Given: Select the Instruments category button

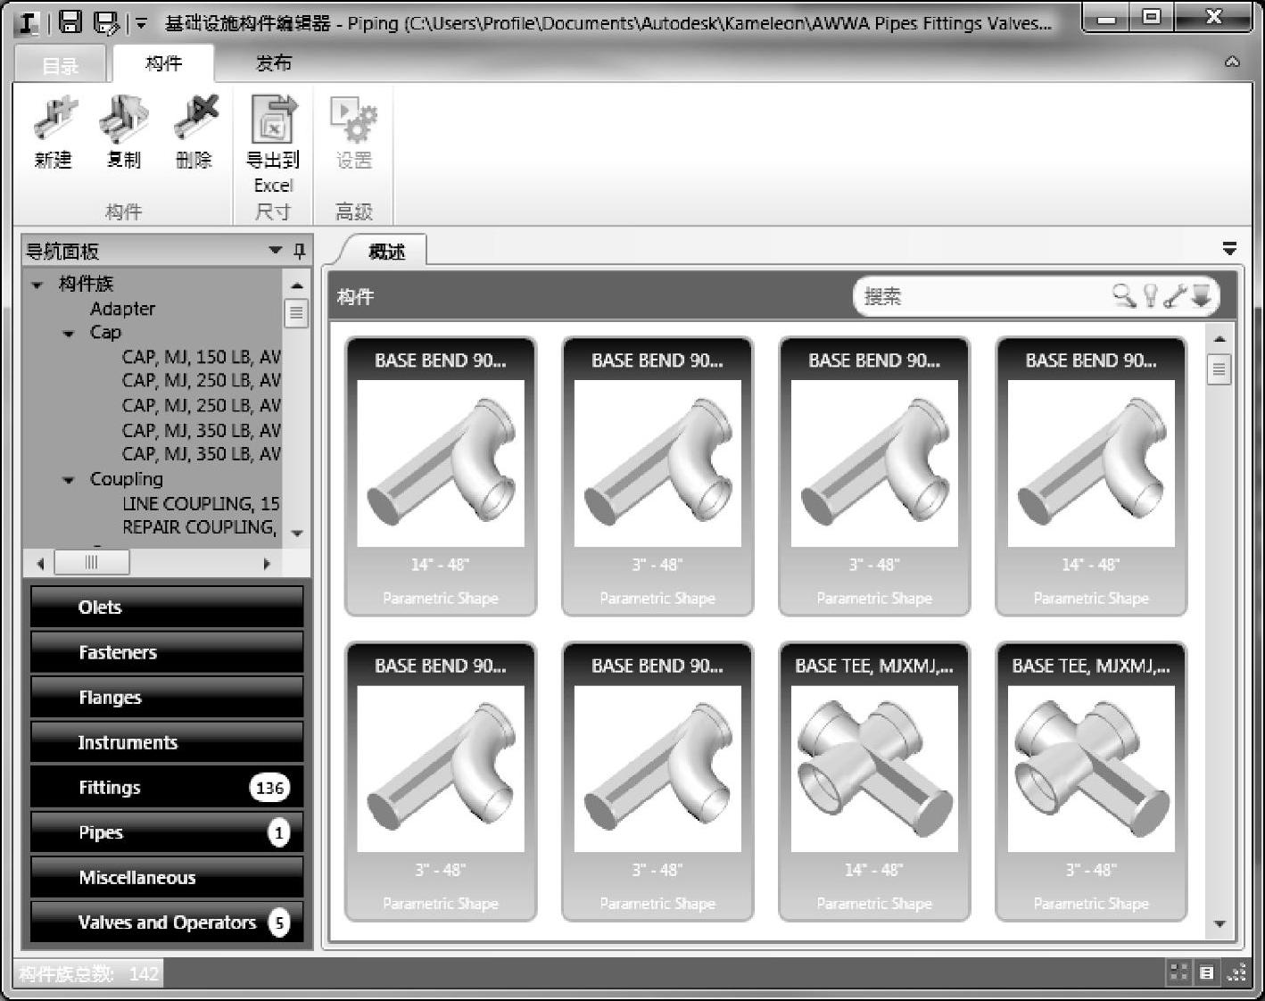Looking at the screenshot, I should (x=167, y=742).
